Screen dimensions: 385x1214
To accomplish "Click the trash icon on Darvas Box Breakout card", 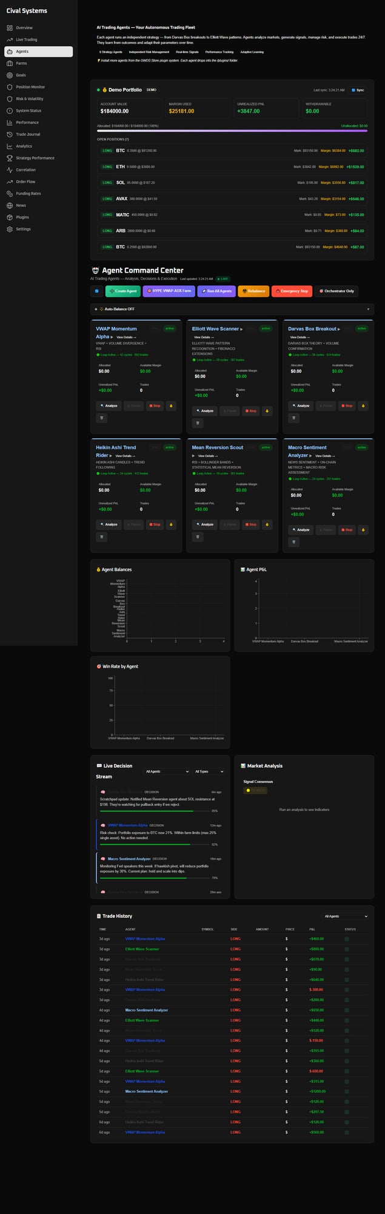I will tap(293, 418).
